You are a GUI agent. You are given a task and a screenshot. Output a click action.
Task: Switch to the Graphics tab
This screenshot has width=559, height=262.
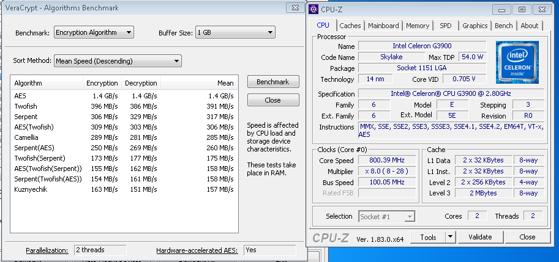click(x=475, y=26)
